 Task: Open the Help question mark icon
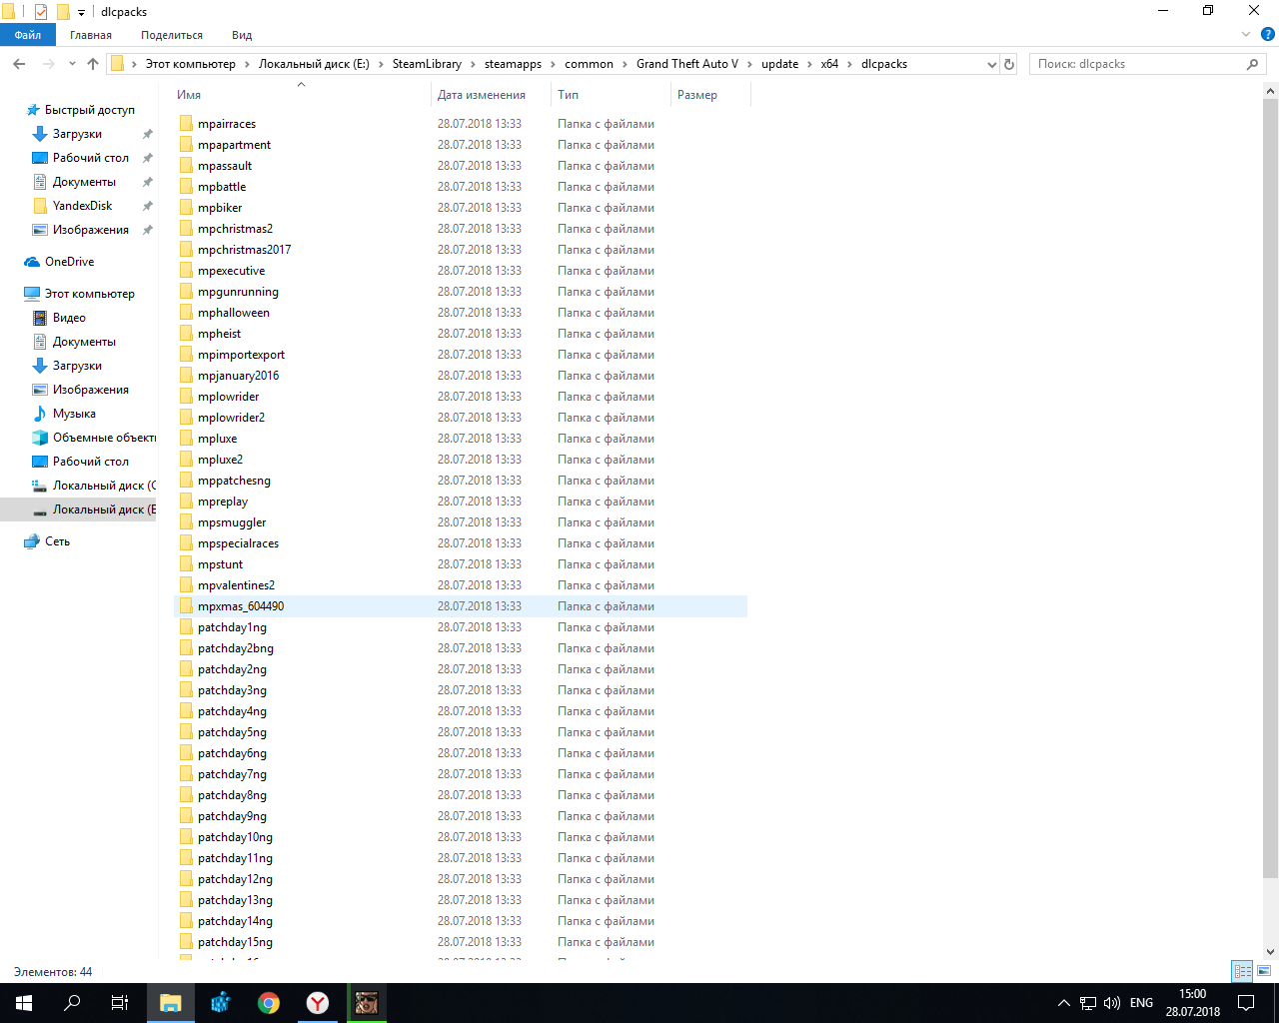pyautogui.click(x=1267, y=34)
